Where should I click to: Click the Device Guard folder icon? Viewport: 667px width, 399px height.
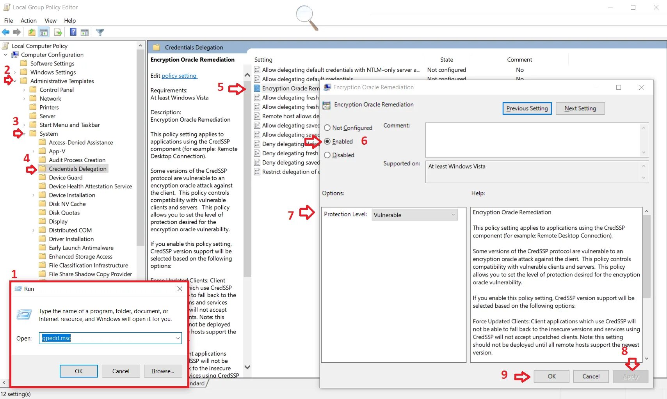click(43, 177)
